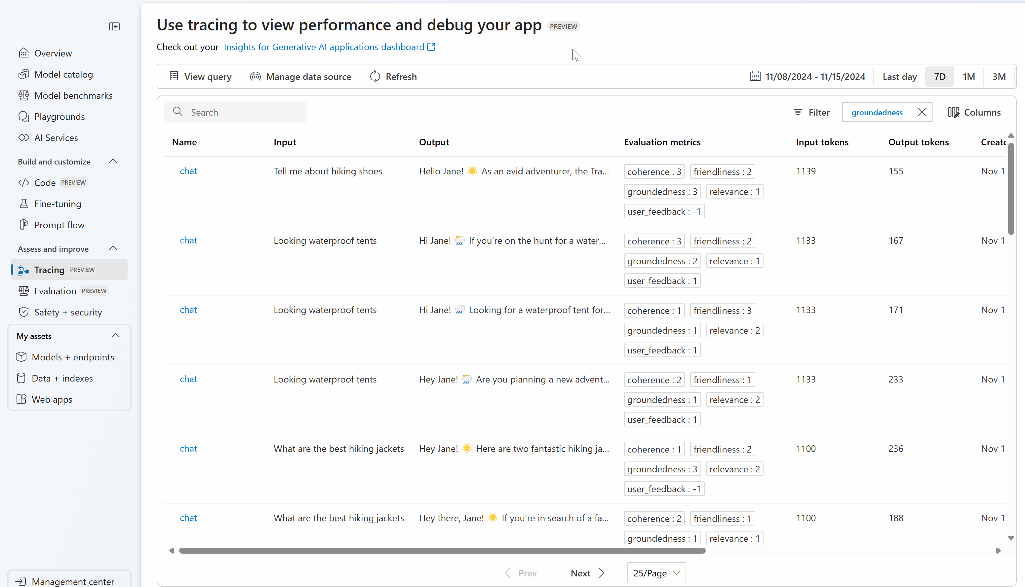Viewport: 1025px width, 587px height.
Task: Go to the Next page of traces
Action: click(x=587, y=572)
